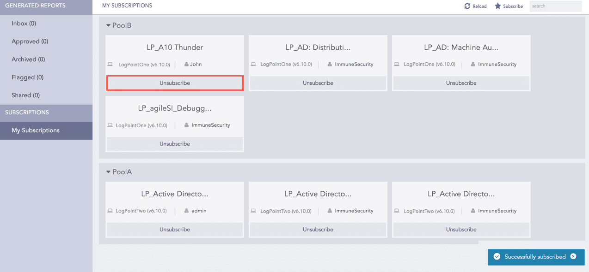Click the user icon next to John
The width and height of the screenshot is (589, 272).
[186, 65]
